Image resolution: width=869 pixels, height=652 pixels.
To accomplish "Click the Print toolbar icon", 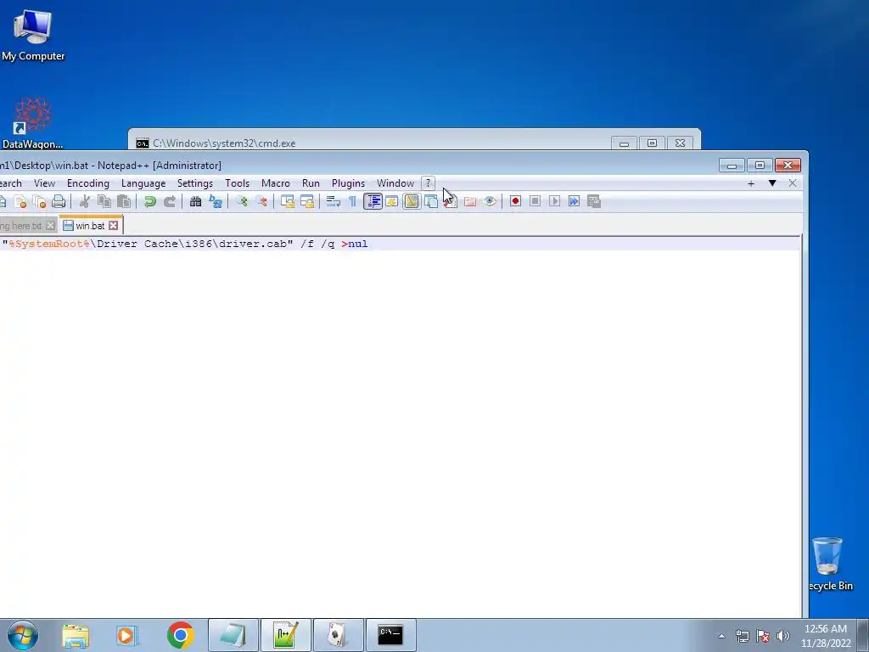I will [59, 201].
